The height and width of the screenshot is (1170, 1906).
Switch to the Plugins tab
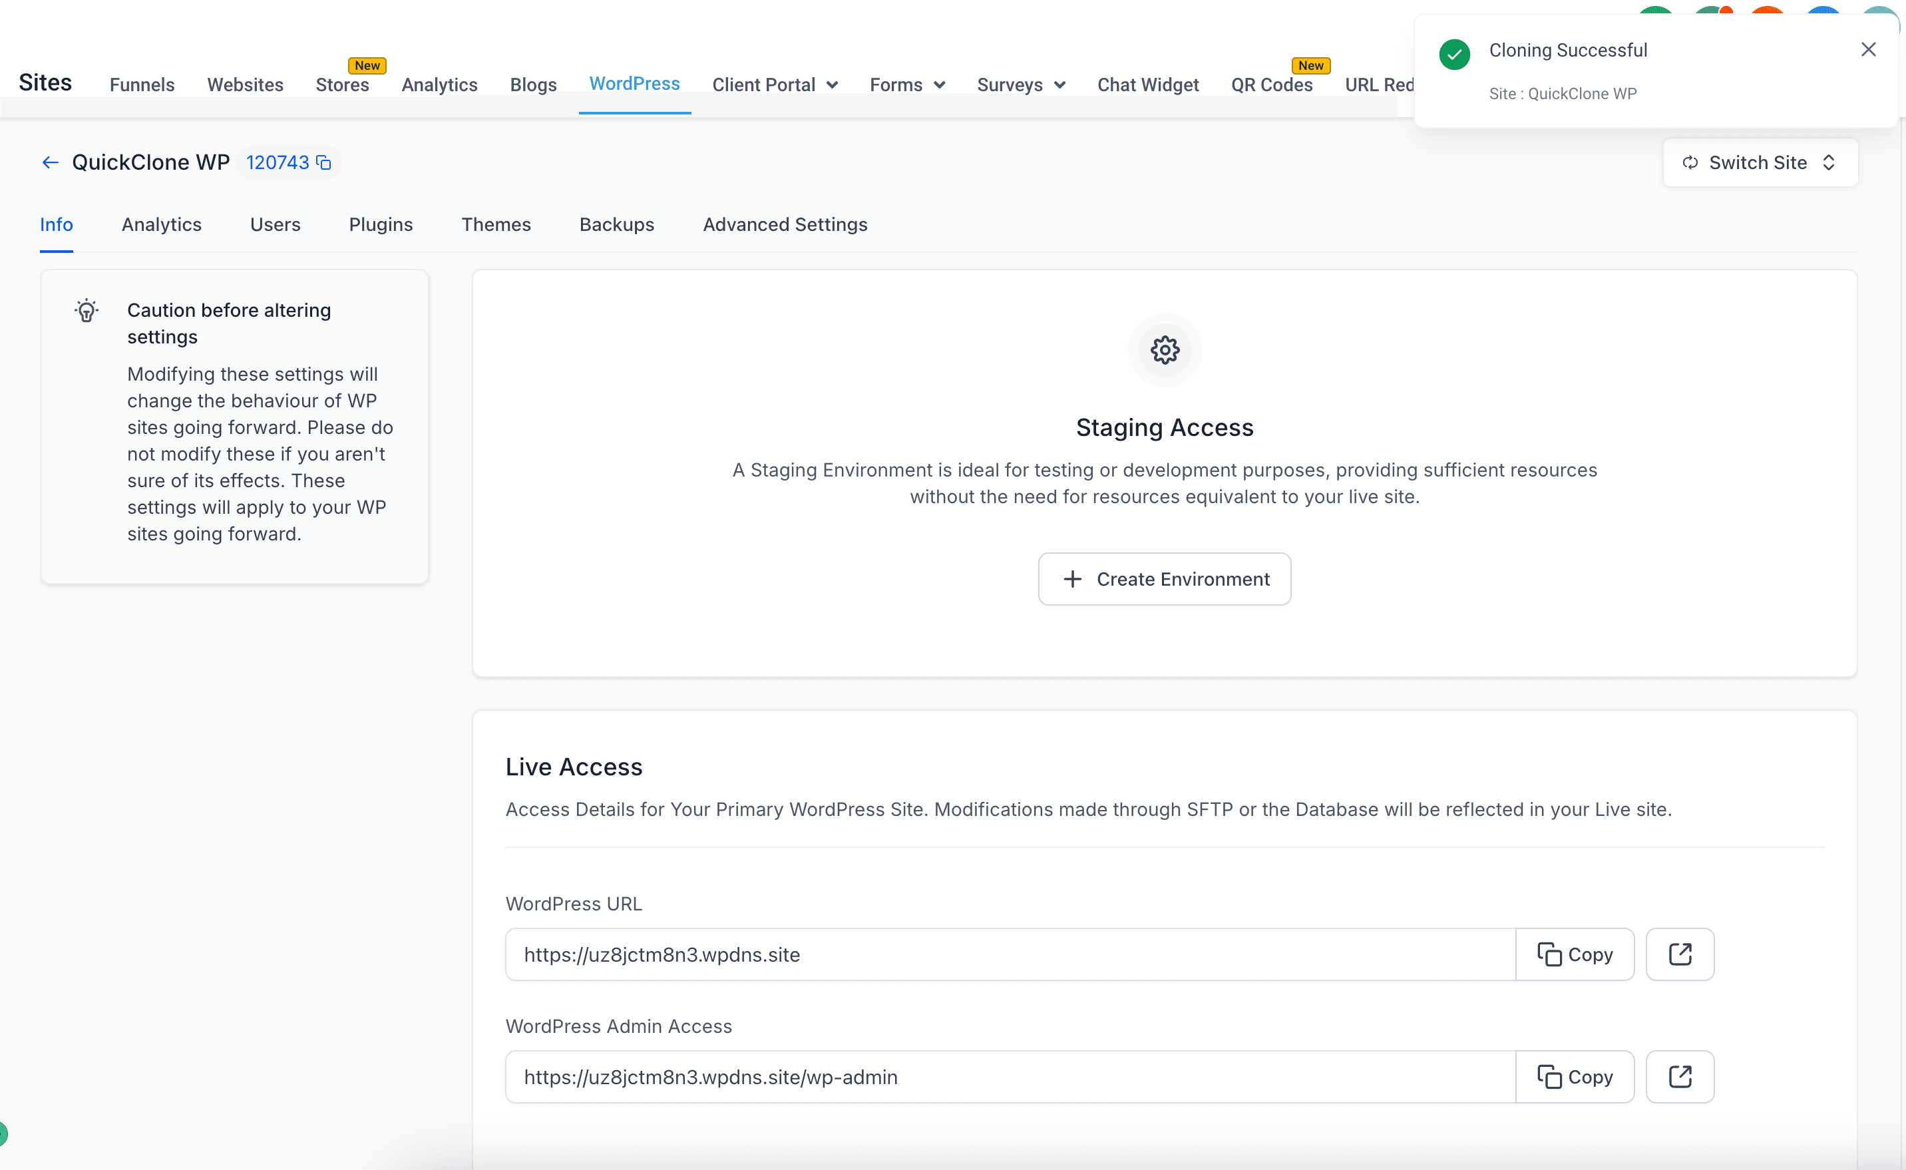[381, 224]
